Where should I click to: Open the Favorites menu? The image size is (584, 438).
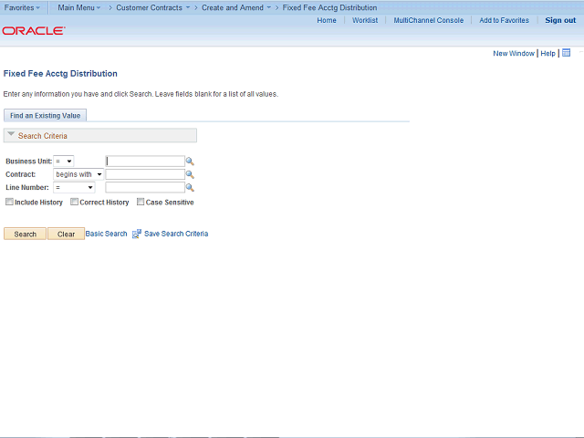(x=22, y=7)
